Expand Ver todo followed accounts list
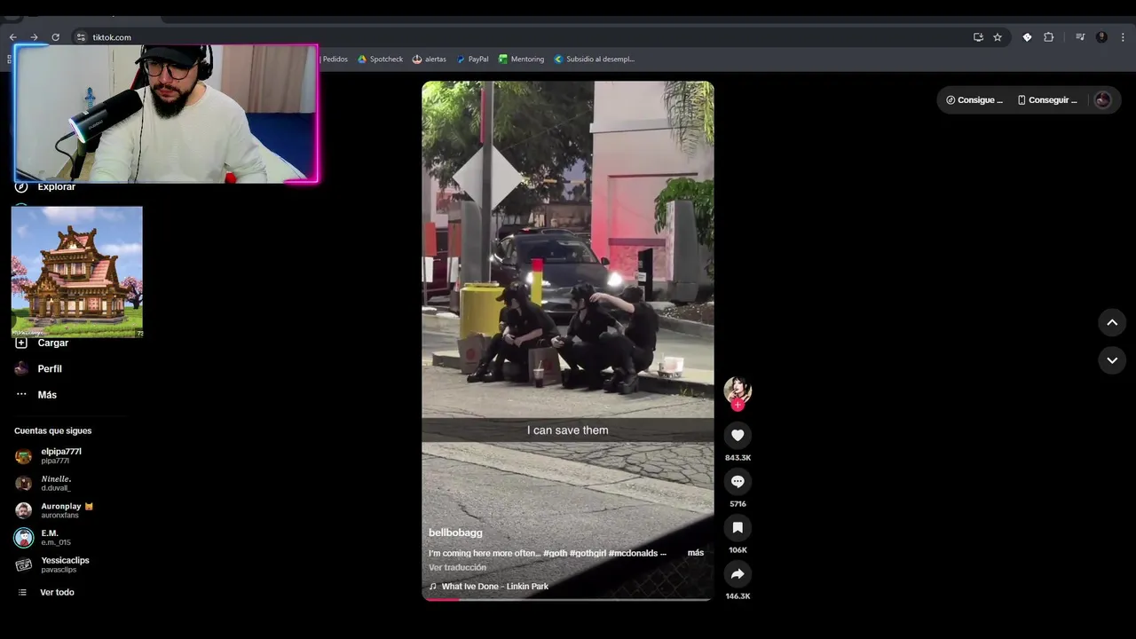Image resolution: width=1136 pixels, height=639 pixels. [46, 592]
